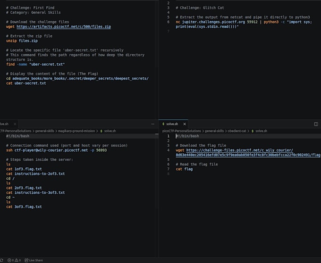
Task: Click '# Download the challenge files' comment
Action: 37,22
